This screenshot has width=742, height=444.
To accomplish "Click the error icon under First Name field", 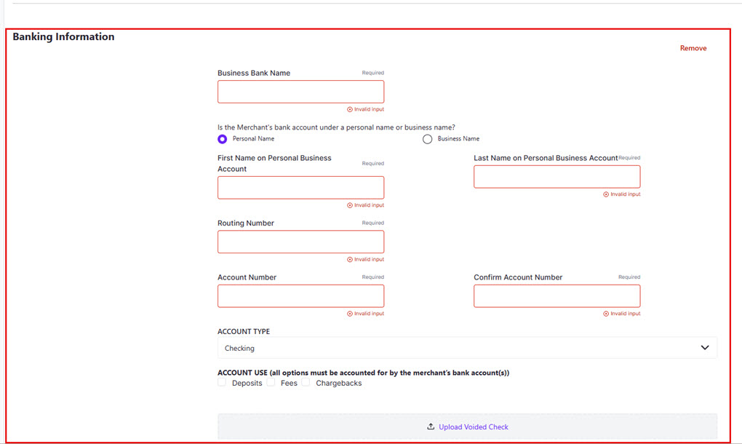I will pos(350,205).
